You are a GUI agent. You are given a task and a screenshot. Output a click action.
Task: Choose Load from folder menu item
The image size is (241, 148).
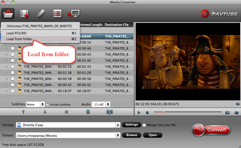coord(40,39)
